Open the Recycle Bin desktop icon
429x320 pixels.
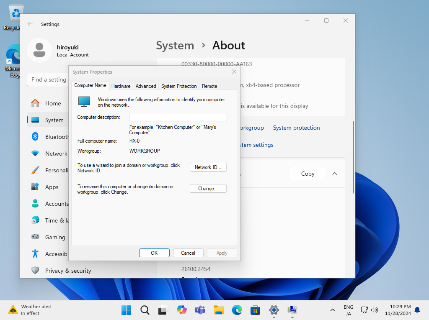point(16,18)
